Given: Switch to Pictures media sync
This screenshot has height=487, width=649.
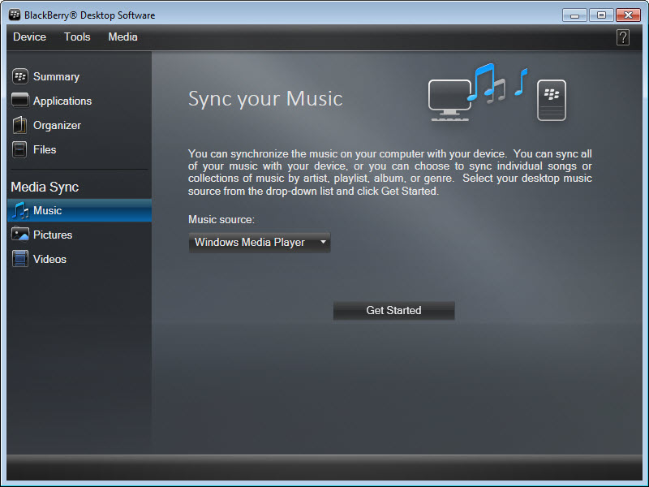Looking at the screenshot, I should pyautogui.click(x=53, y=235).
